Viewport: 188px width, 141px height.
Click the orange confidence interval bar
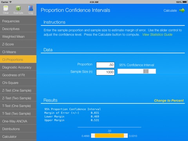click(x=109, y=136)
